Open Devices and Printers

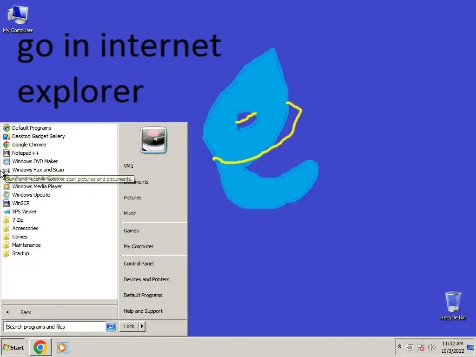[153, 279]
